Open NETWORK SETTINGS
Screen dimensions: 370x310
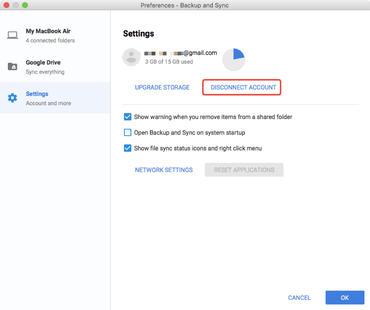[164, 170]
